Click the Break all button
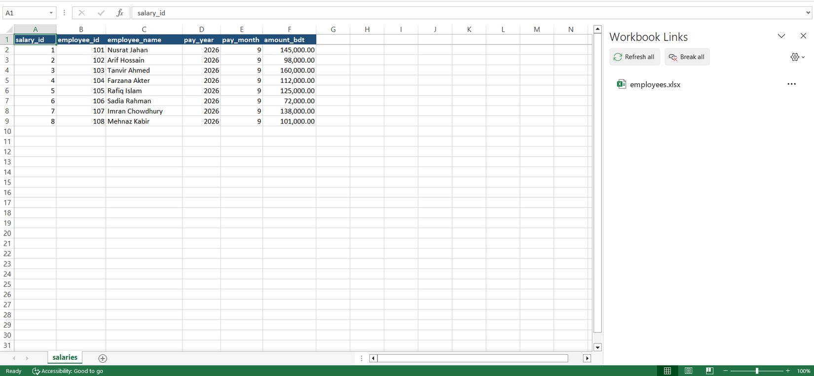This screenshot has width=814, height=376. click(x=687, y=57)
